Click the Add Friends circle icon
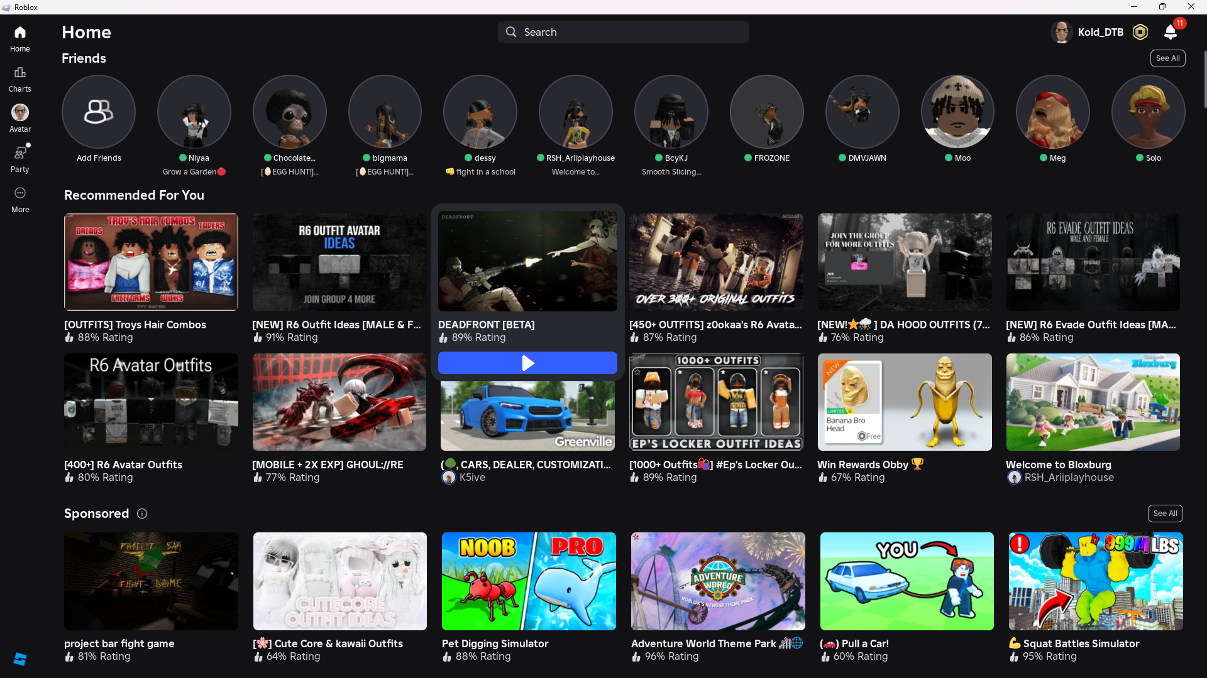This screenshot has width=1207, height=678. point(99,112)
